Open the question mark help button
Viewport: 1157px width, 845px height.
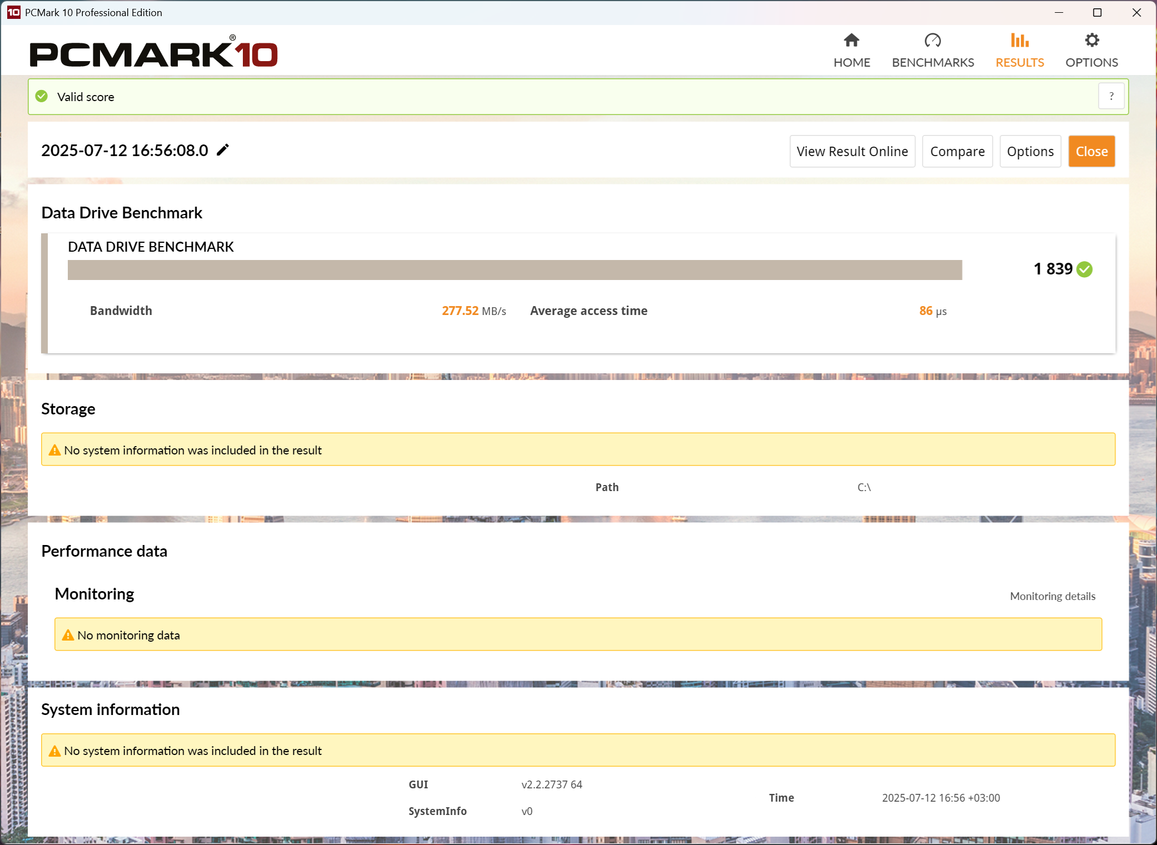point(1111,96)
